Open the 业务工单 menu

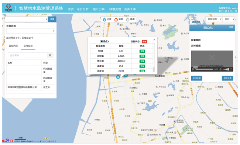tap(130, 9)
